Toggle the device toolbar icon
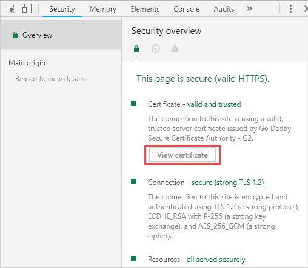 point(27,9)
